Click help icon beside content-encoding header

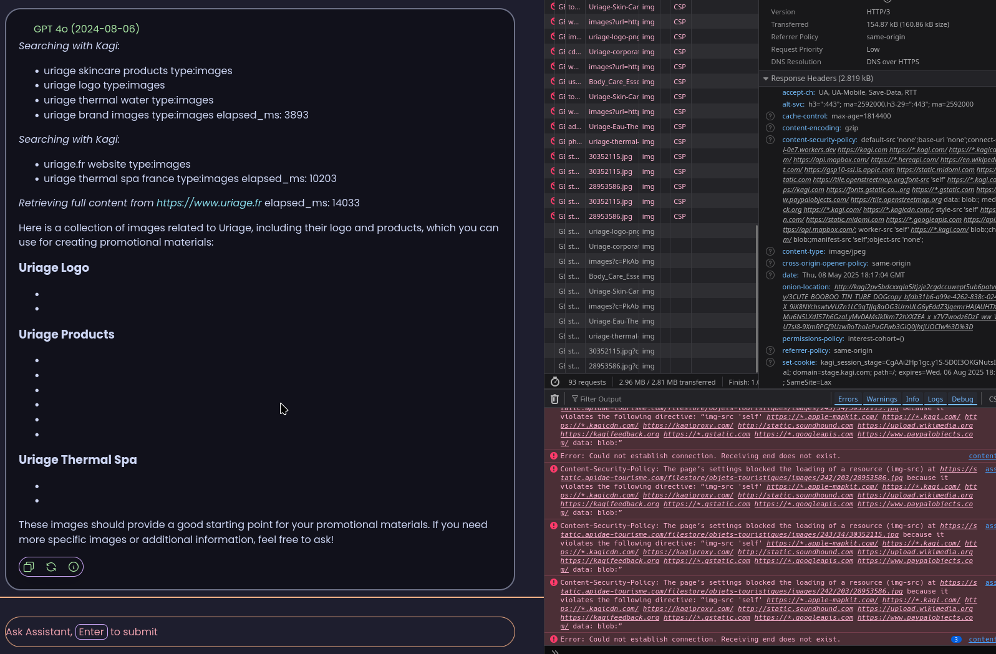click(770, 128)
